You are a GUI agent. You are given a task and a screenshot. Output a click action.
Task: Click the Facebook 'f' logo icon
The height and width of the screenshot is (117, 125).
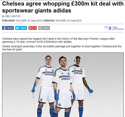4,28
